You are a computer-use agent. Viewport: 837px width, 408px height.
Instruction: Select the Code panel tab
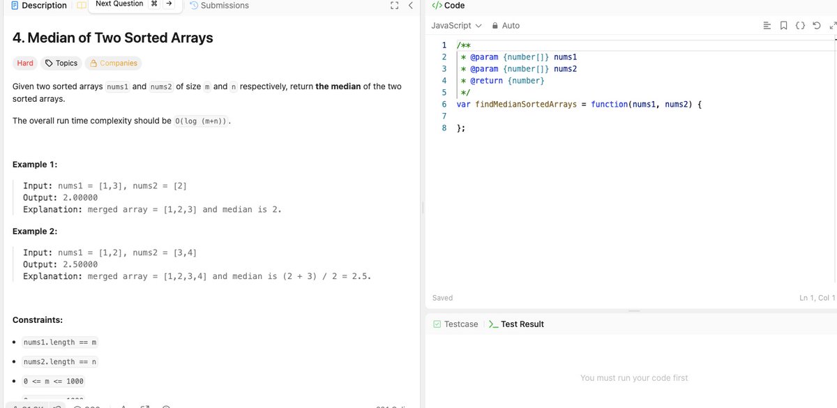pos(448,6)
